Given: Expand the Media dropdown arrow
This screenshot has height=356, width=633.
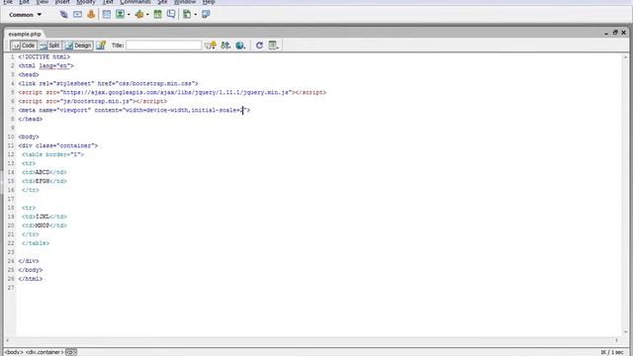Looking at the screenshot, I should [147, 15].
